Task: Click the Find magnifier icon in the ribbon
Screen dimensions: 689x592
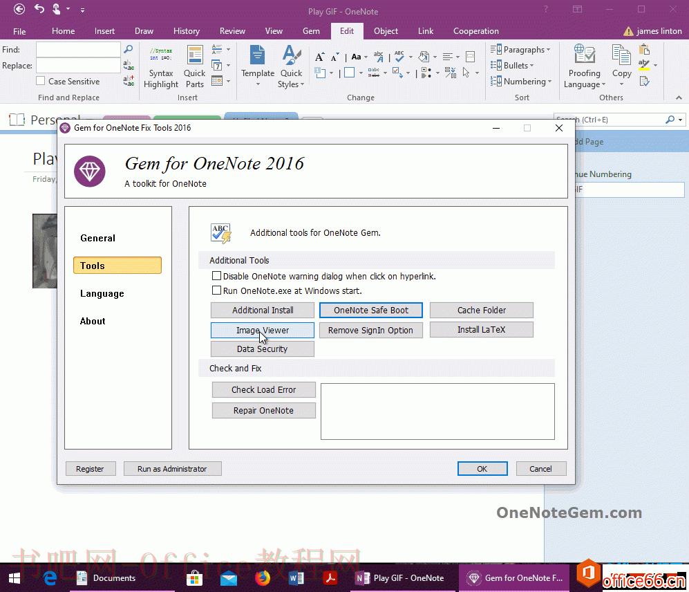Action: (129, 49)
